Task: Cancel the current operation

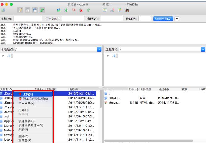Action: tap(74, 10)
